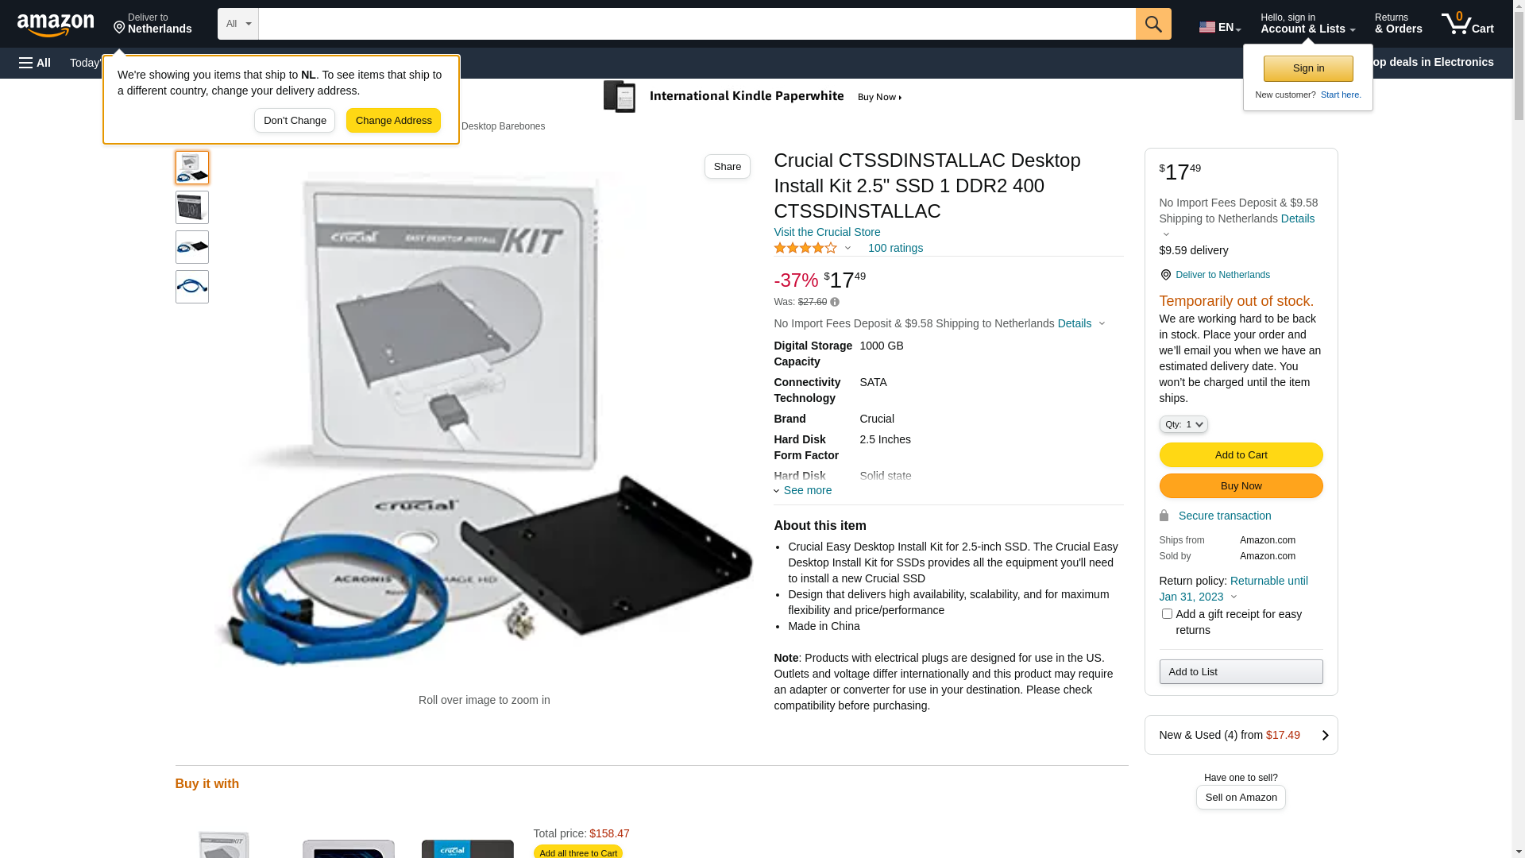Screen dimensions: 1525x858
Task: Open the search category All dropdown
Action: point(238,24)
